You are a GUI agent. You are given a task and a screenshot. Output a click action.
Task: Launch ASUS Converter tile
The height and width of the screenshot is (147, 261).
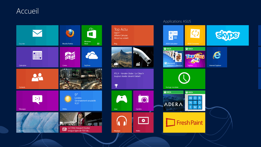pyautogui.click(x=195, y=35)
